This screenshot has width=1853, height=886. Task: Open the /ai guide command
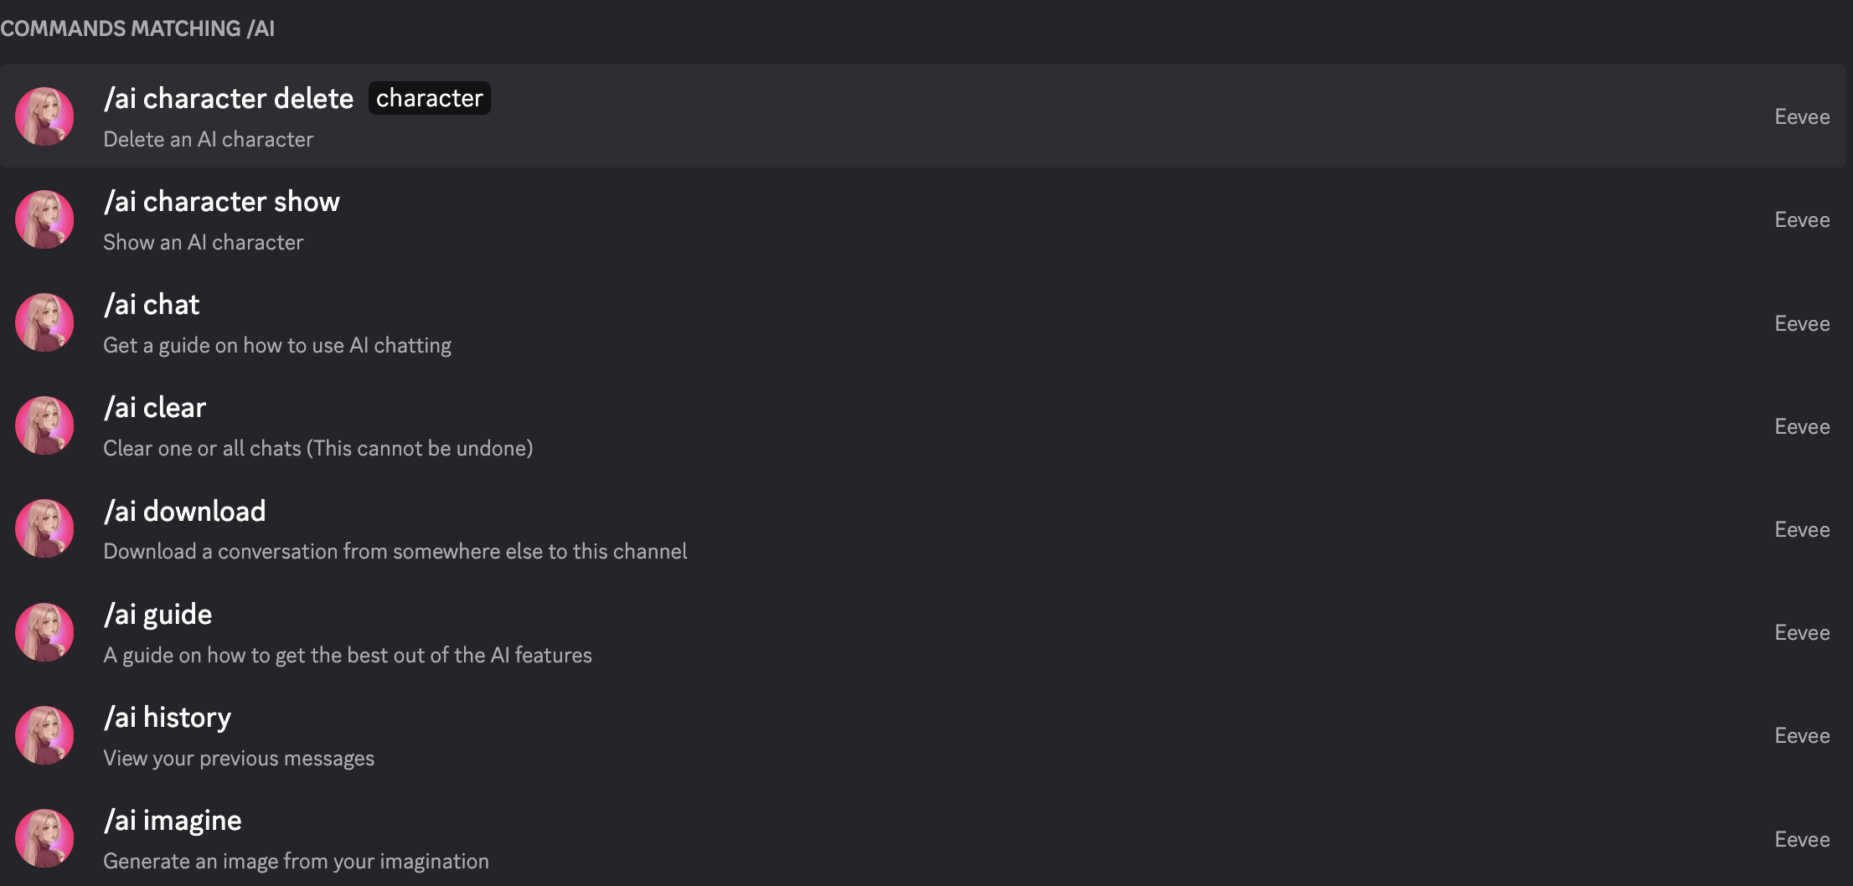coord(922,632)
